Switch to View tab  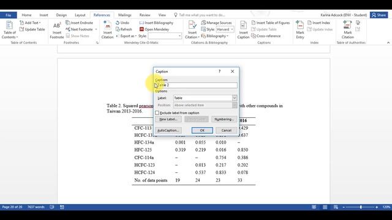pyautogui.click(x=162, y=15)
